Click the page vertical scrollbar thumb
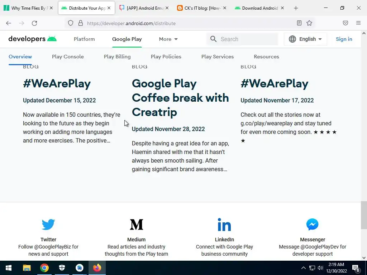Viewport: 367px width, 275px height. coord(364,215)
